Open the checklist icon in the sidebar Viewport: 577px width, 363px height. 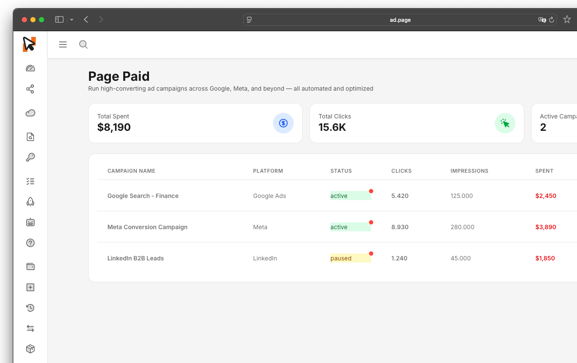[30, 181]
